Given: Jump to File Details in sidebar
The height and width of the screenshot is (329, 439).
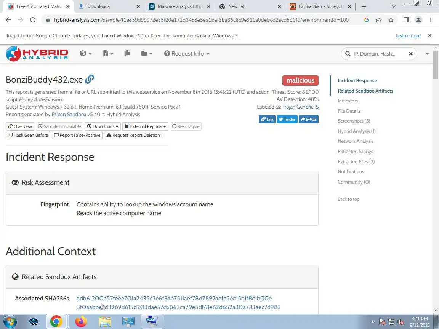Looking at the screenshot, I should coord(349,111).
